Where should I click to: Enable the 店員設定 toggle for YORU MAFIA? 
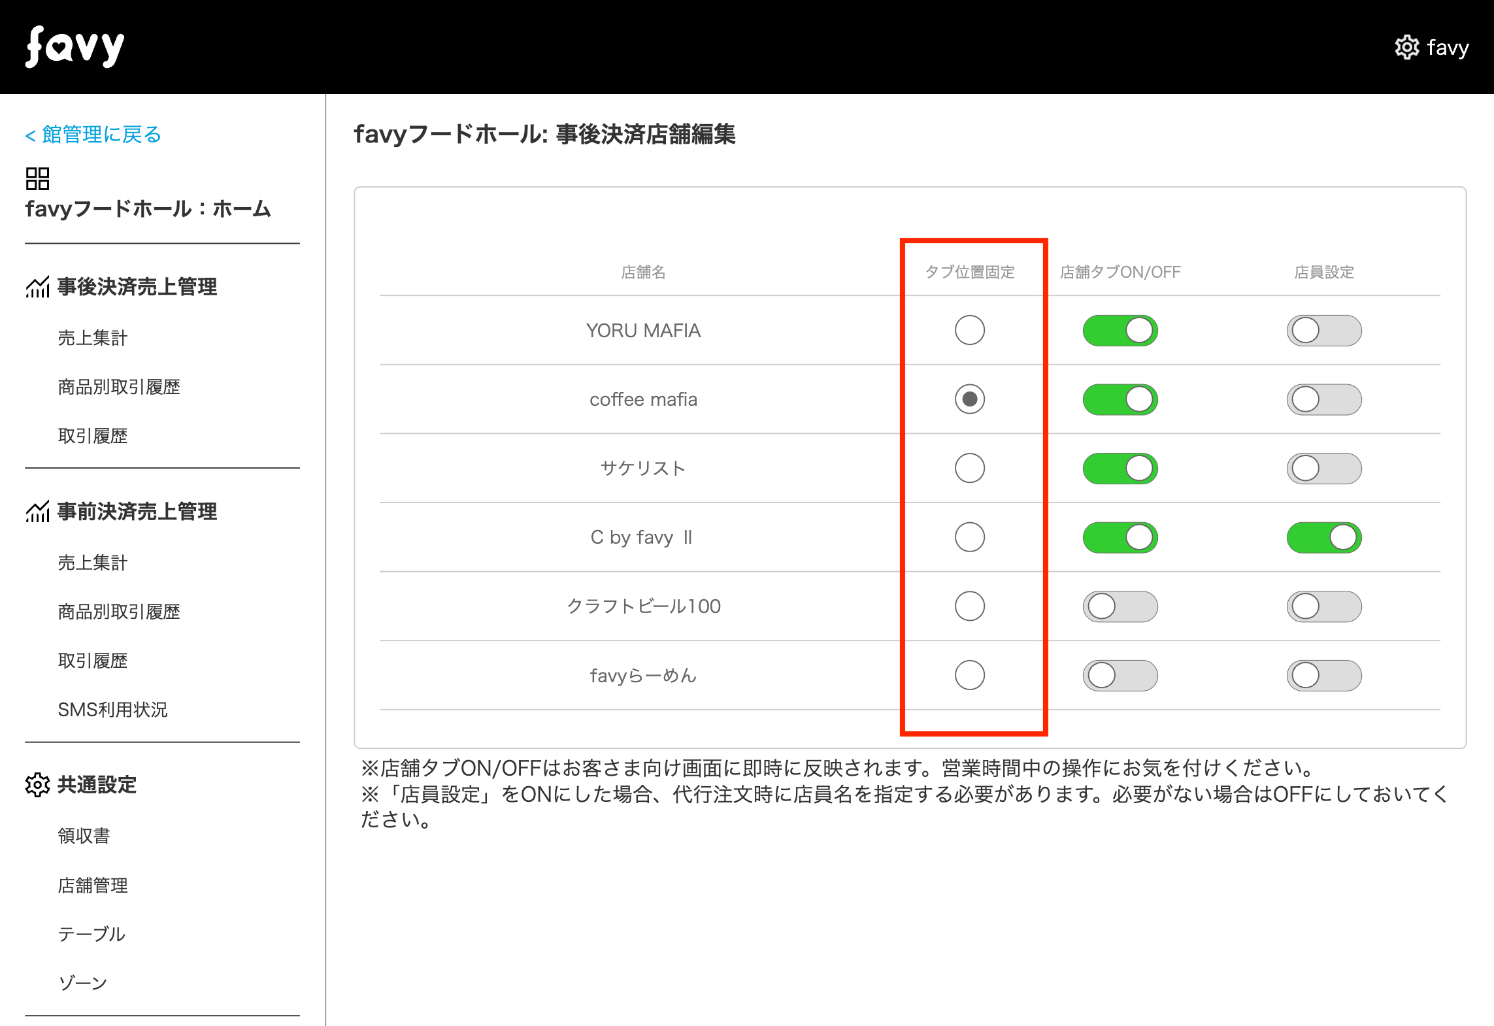(x=1324, y=330)
